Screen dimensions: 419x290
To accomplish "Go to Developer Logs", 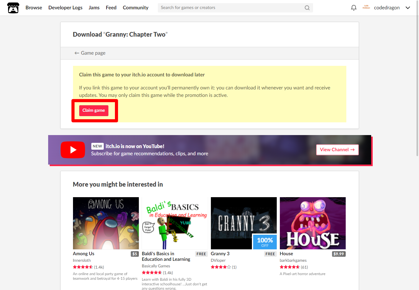I will click(66, 8).
